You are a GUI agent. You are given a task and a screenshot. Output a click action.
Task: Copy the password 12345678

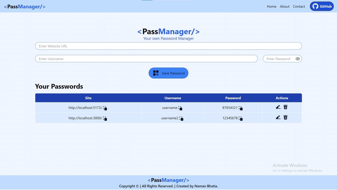241,118
